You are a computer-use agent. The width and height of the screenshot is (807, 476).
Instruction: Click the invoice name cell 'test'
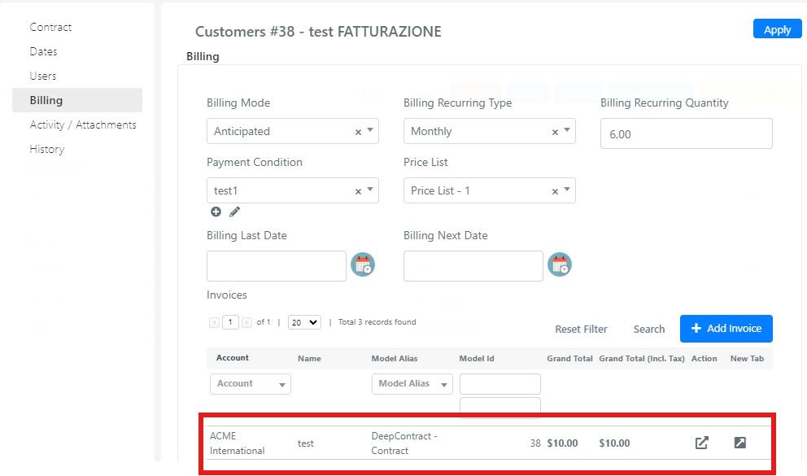tap(305, 443)
